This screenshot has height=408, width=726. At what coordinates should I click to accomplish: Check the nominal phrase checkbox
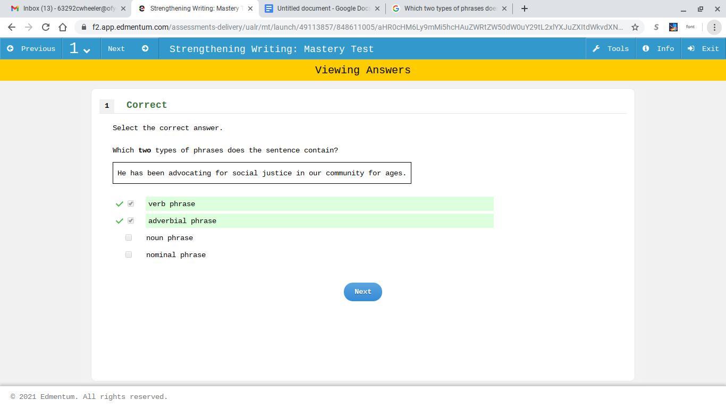coord(129,255)
